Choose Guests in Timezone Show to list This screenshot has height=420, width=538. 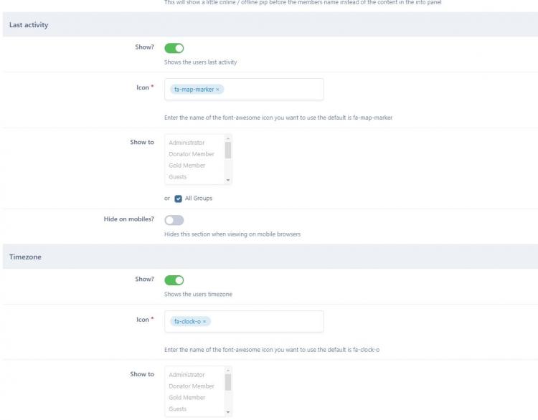(x=178, y=409)
